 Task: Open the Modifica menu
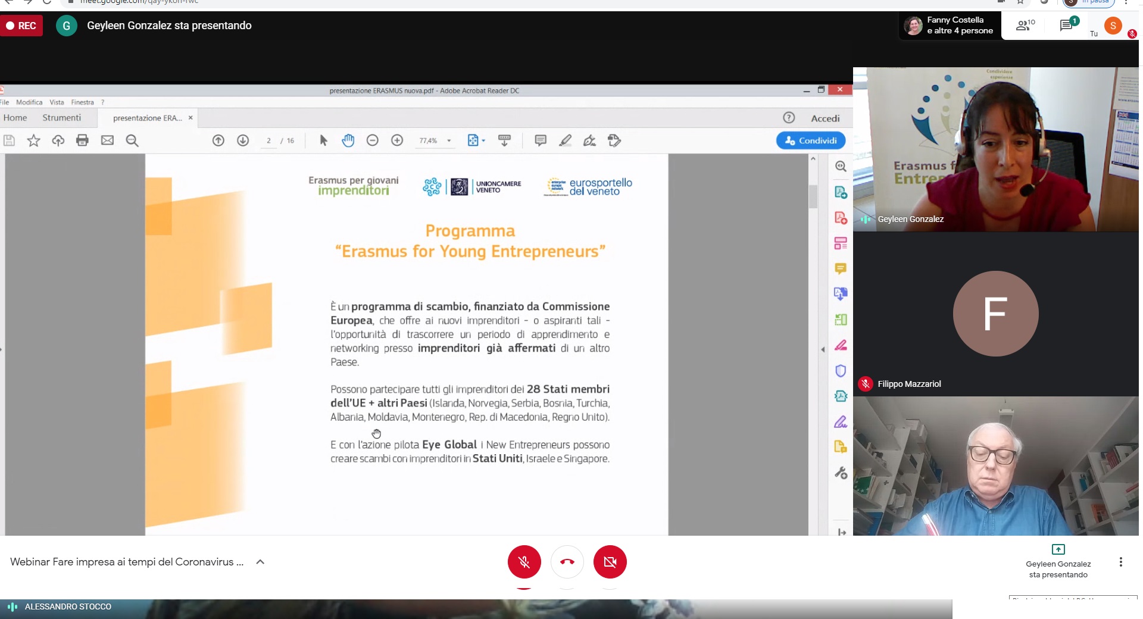pyautogui.click(x=29, y=102)
